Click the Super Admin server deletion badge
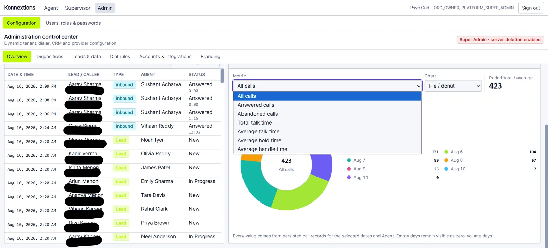The height and width of the screenshot is (248, 548). pyautogui.click(x=500, y=40)
